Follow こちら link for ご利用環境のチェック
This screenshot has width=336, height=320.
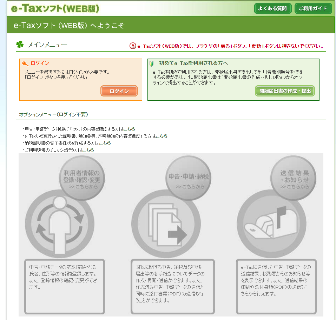coord(88,150)
